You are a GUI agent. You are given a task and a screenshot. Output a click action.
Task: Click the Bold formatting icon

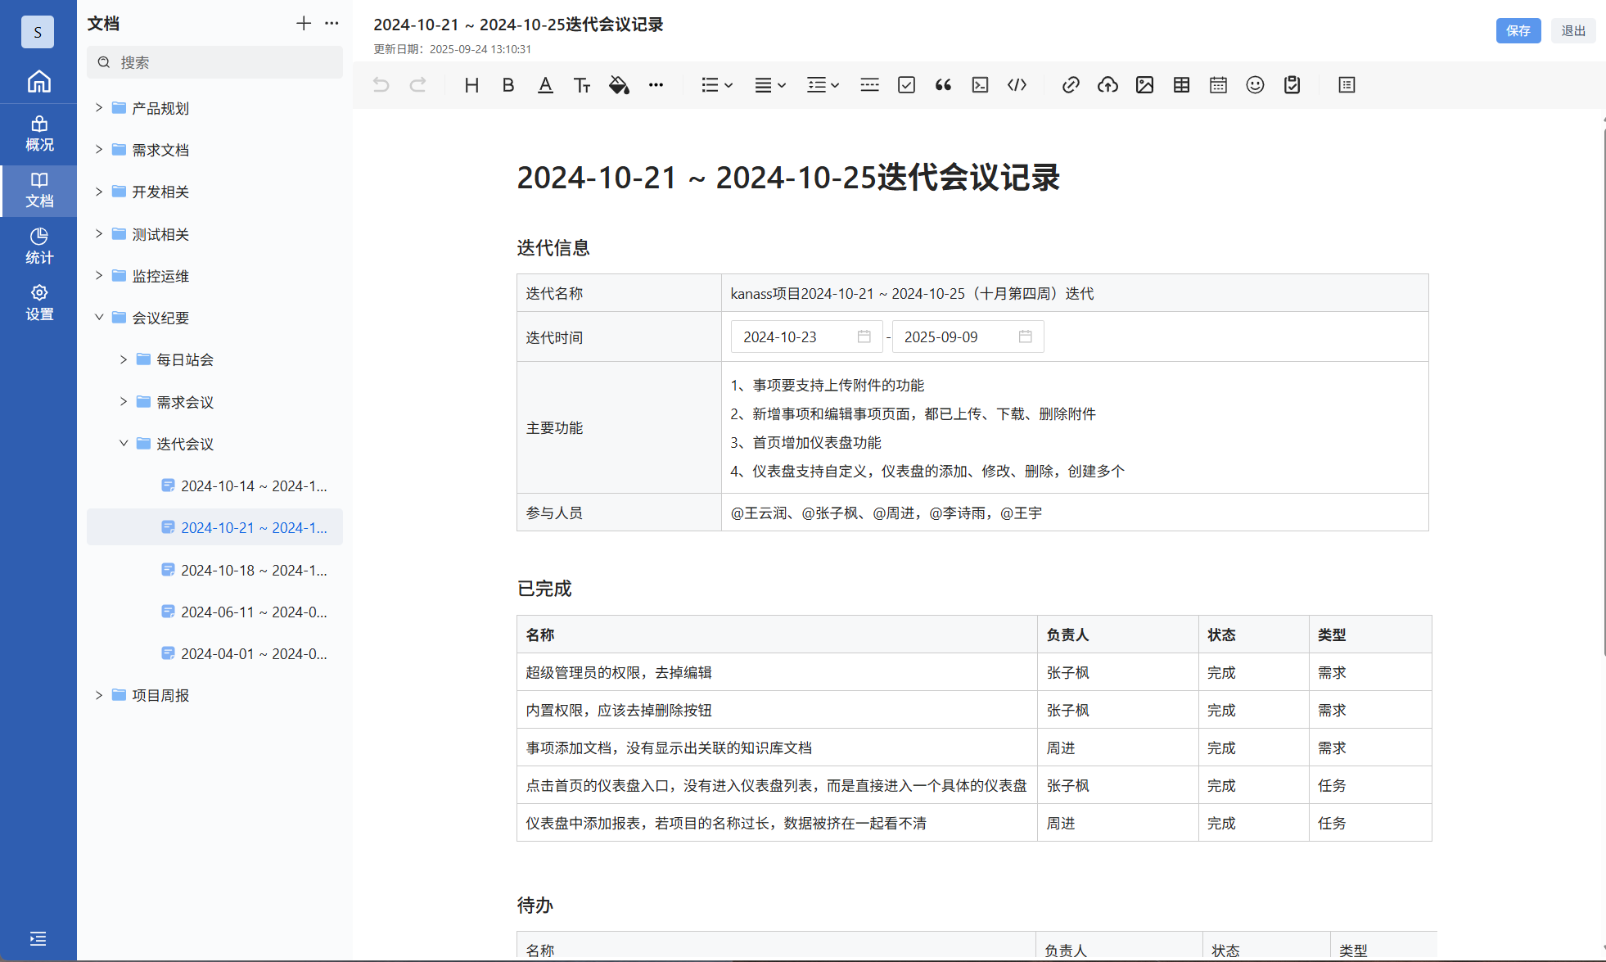coord(508,85)
